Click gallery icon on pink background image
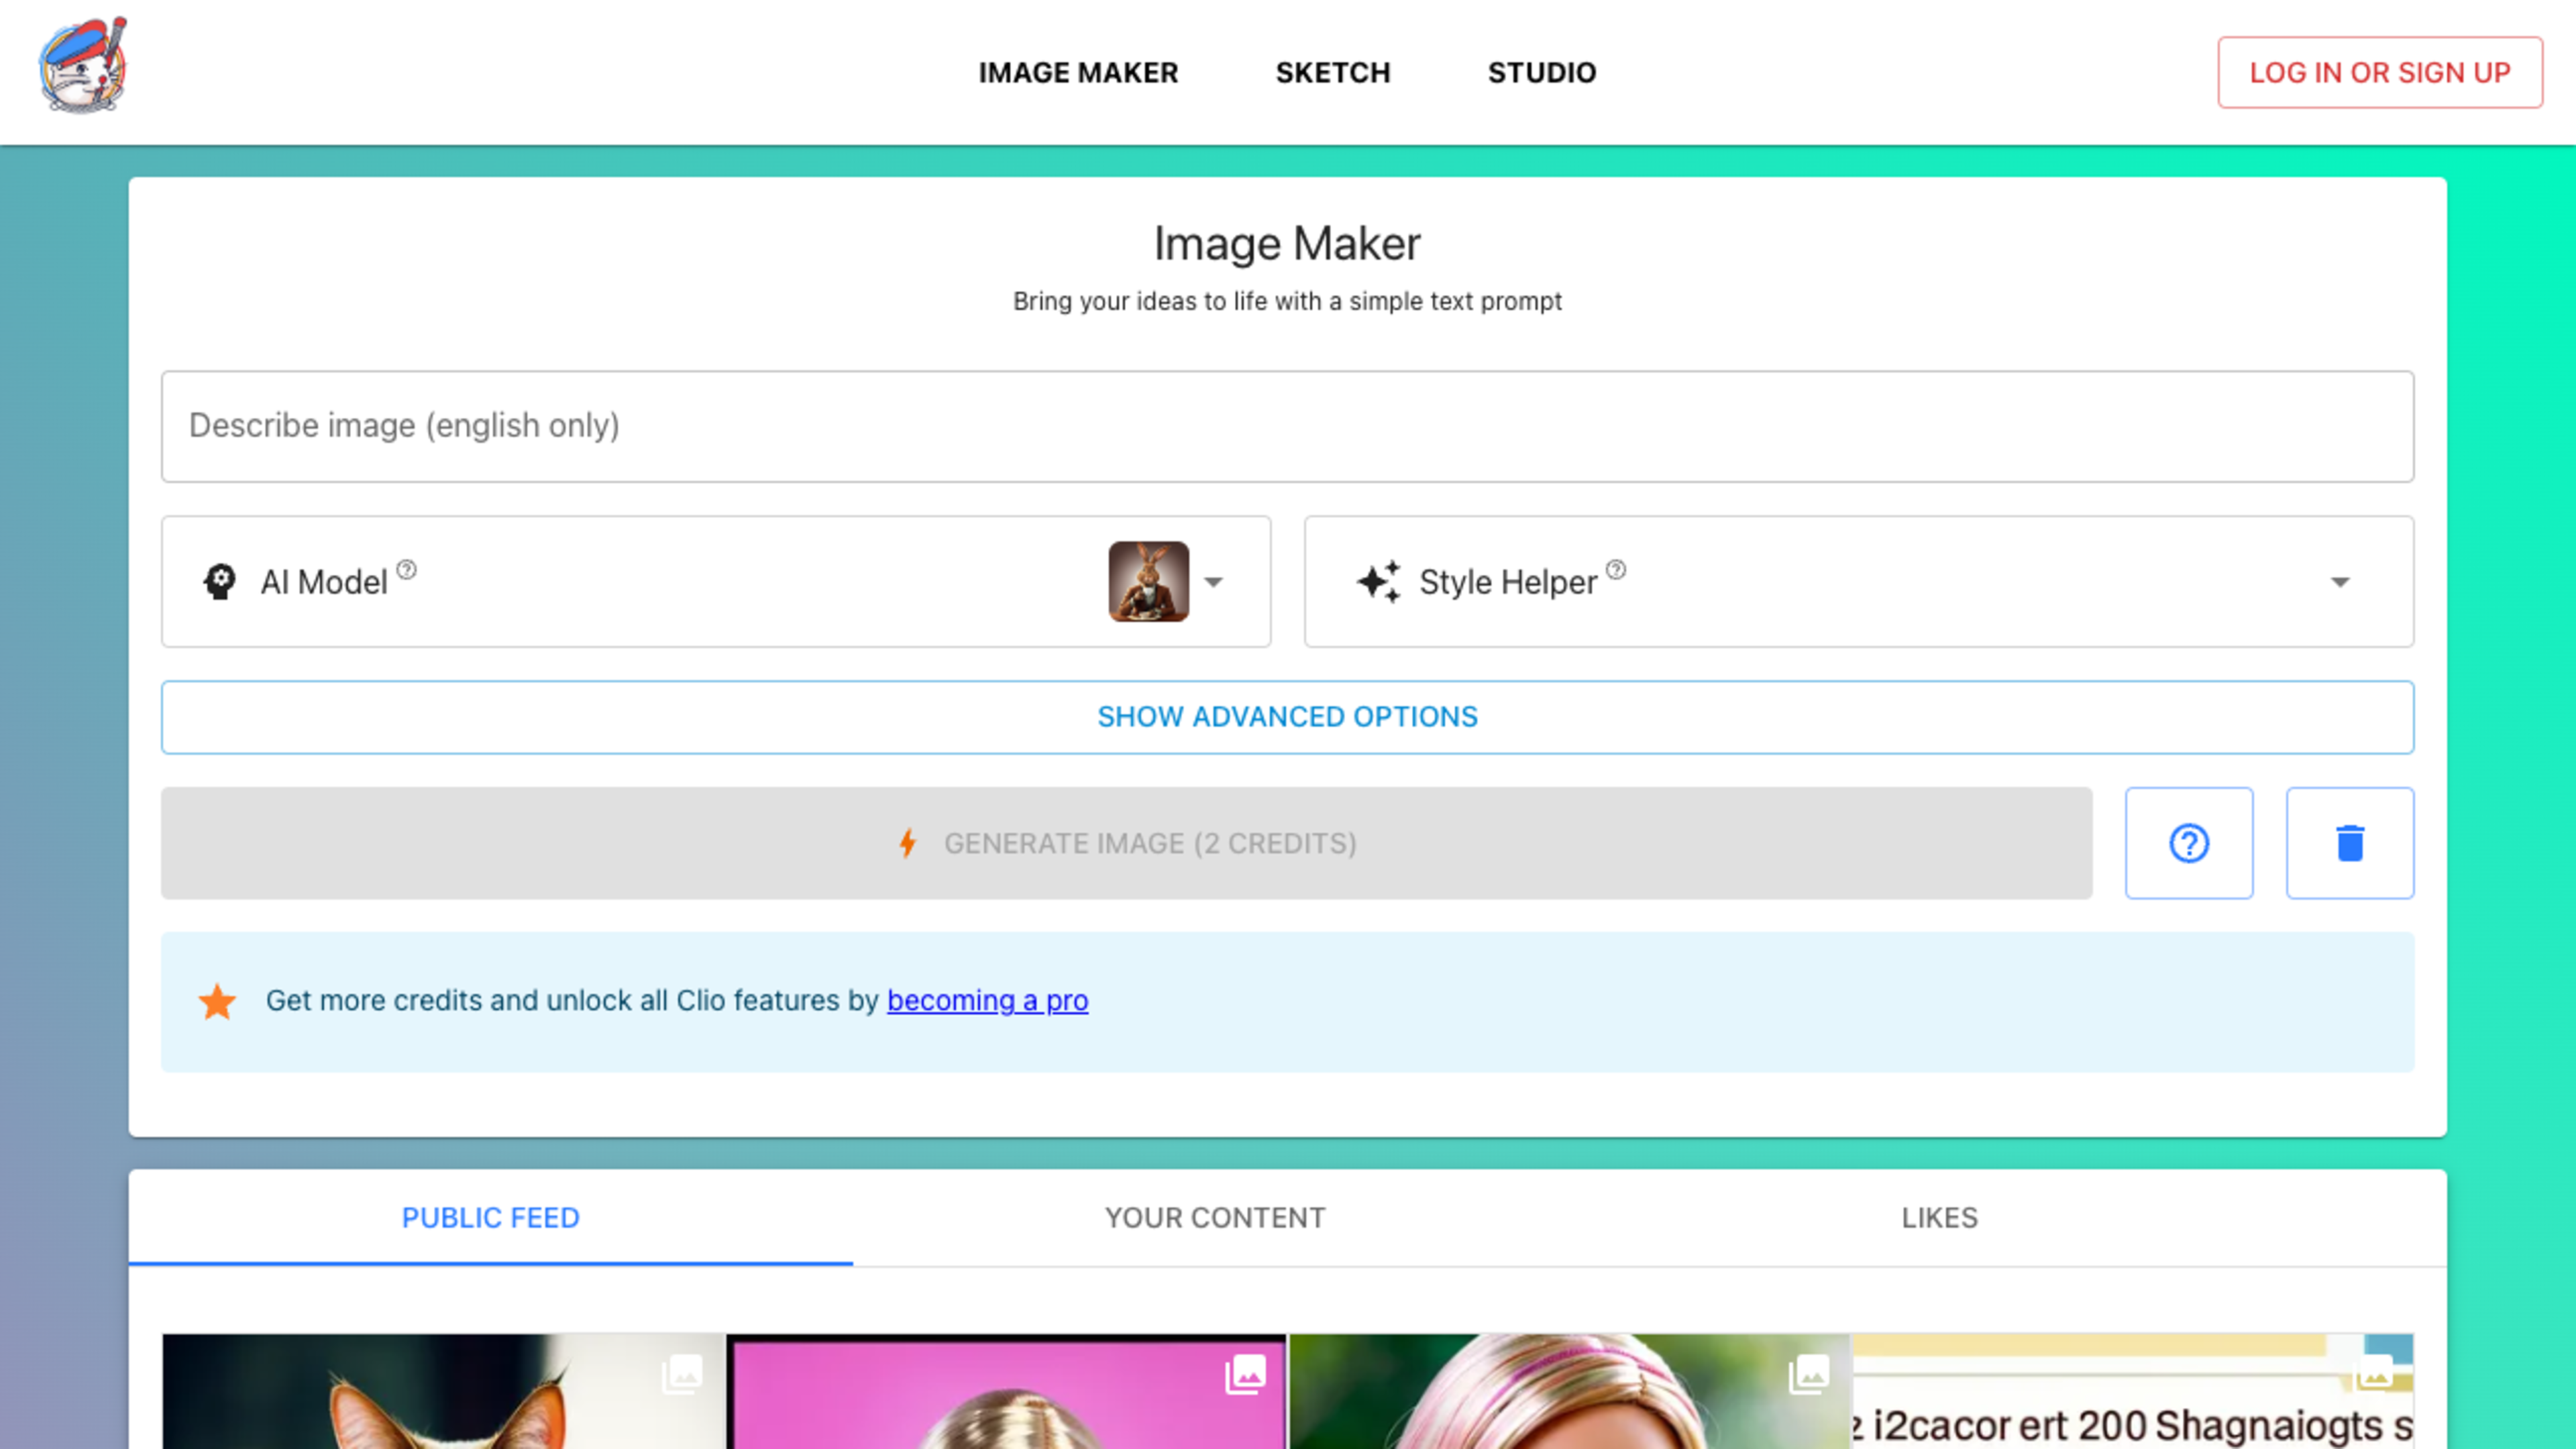Viewport: 2576px width, 1449px height. pyautogui.click(x=1245, y=1374)
